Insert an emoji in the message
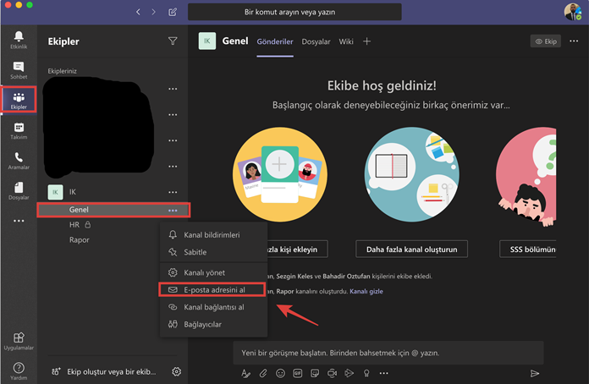589x384 pixels. [280, 373]
